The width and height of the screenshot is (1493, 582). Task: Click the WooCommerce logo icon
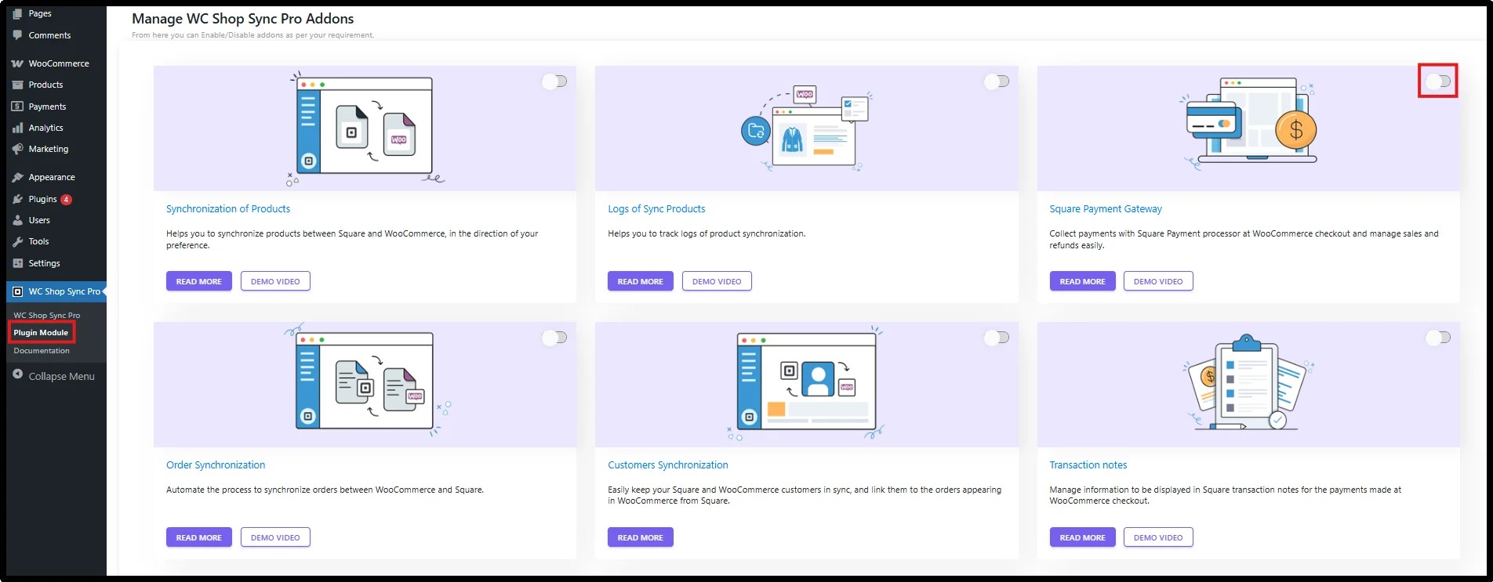17,63
